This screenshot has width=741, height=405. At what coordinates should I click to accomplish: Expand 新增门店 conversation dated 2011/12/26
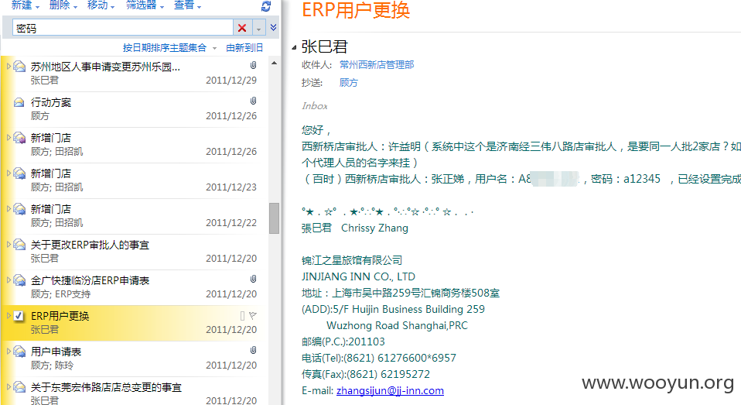[x=9, y=138]
